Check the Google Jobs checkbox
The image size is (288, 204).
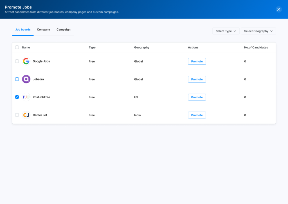coord(17,61)
